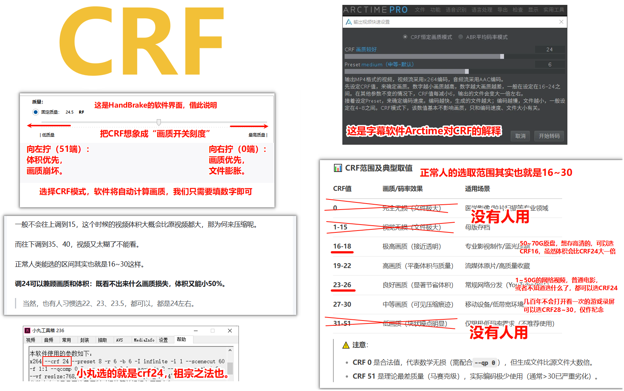Switch to the 视频 tab in 小丸工具箱
Screen dimensions: 624x391
coord(32,340)
